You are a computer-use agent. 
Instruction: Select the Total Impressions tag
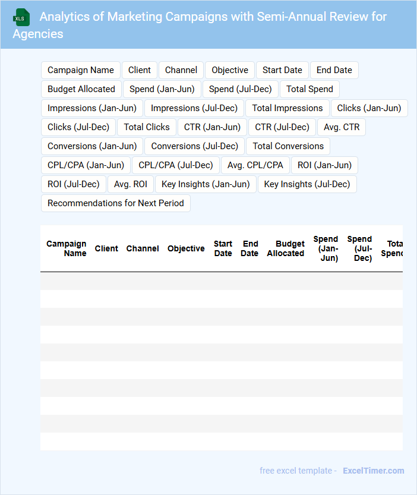click(x=288, y=108)
